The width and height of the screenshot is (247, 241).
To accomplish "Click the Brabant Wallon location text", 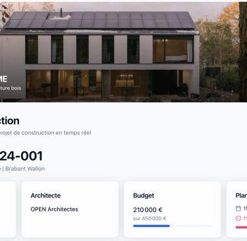I will click(25, 169).
